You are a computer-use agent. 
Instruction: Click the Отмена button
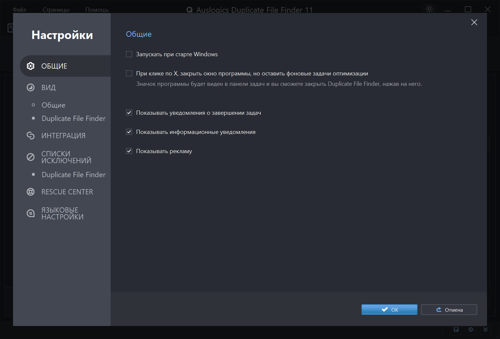point(449,310)
